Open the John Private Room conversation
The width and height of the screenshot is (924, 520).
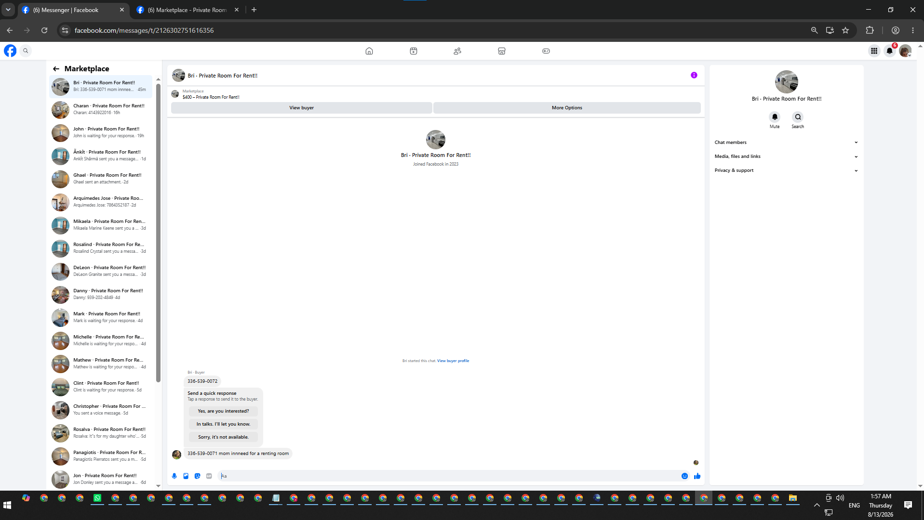[x=101, y=132]
